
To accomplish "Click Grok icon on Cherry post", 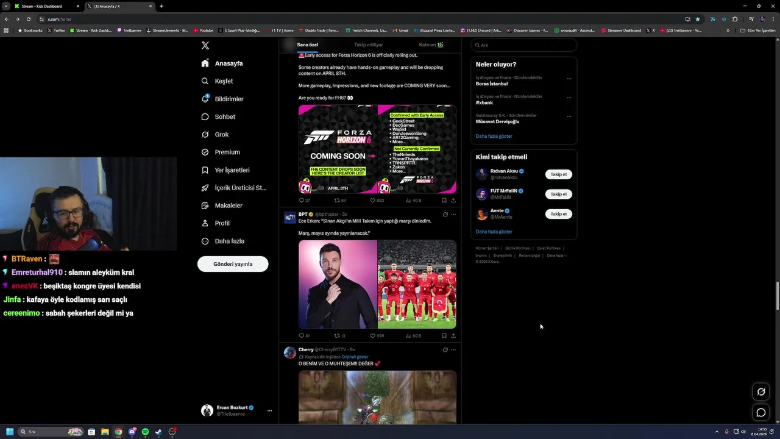I will (445, 350).
